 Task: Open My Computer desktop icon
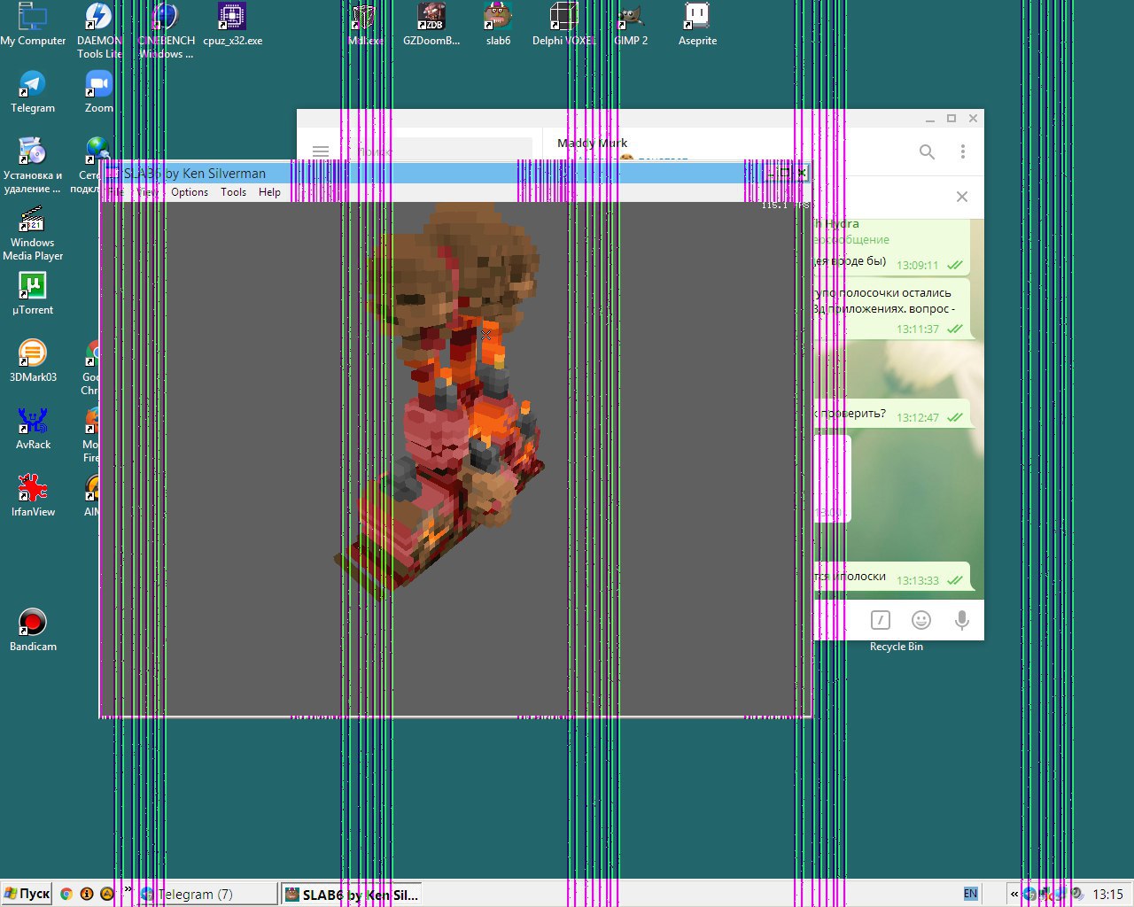(33, 25)
